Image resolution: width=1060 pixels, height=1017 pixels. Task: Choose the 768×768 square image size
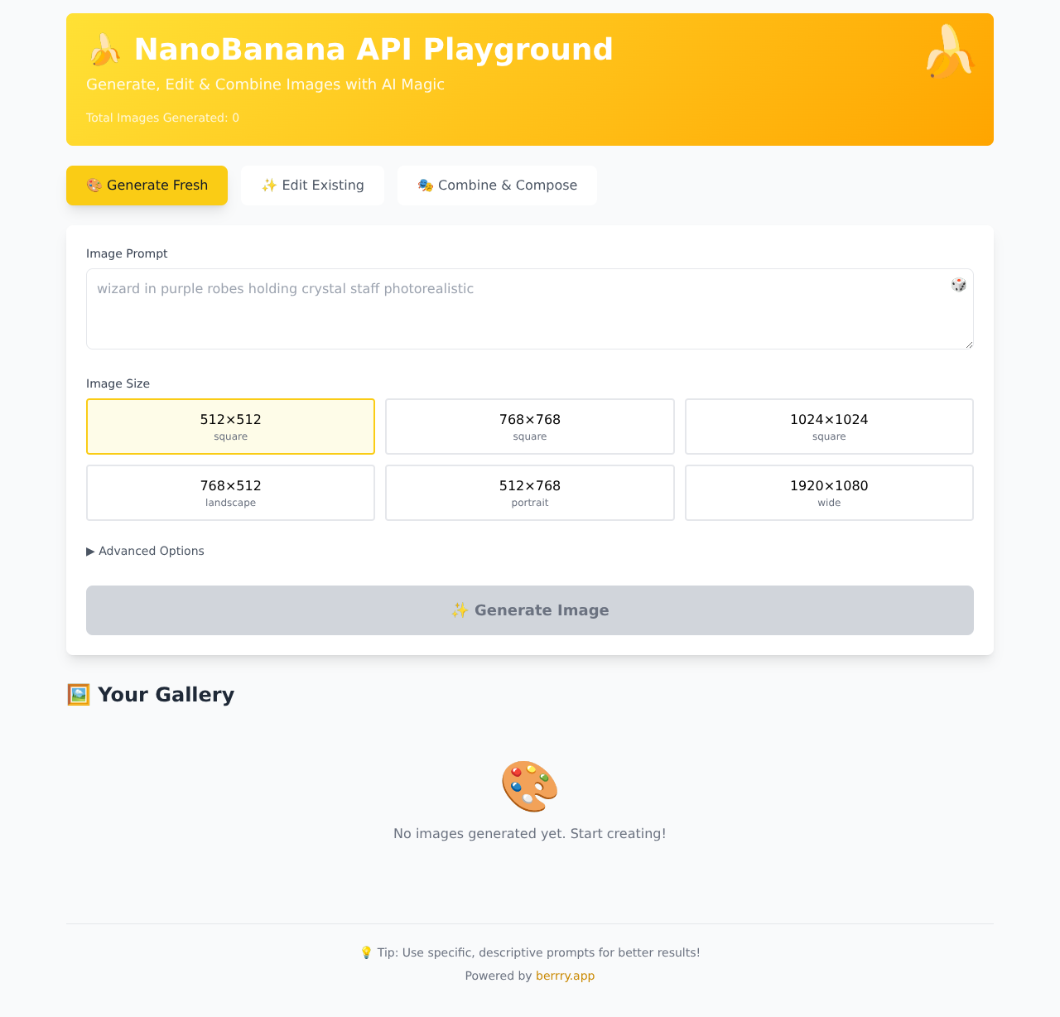[x=530, y=427]
